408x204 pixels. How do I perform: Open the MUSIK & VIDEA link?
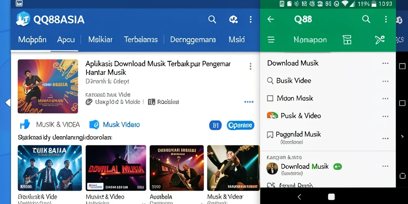coord(58,125)
